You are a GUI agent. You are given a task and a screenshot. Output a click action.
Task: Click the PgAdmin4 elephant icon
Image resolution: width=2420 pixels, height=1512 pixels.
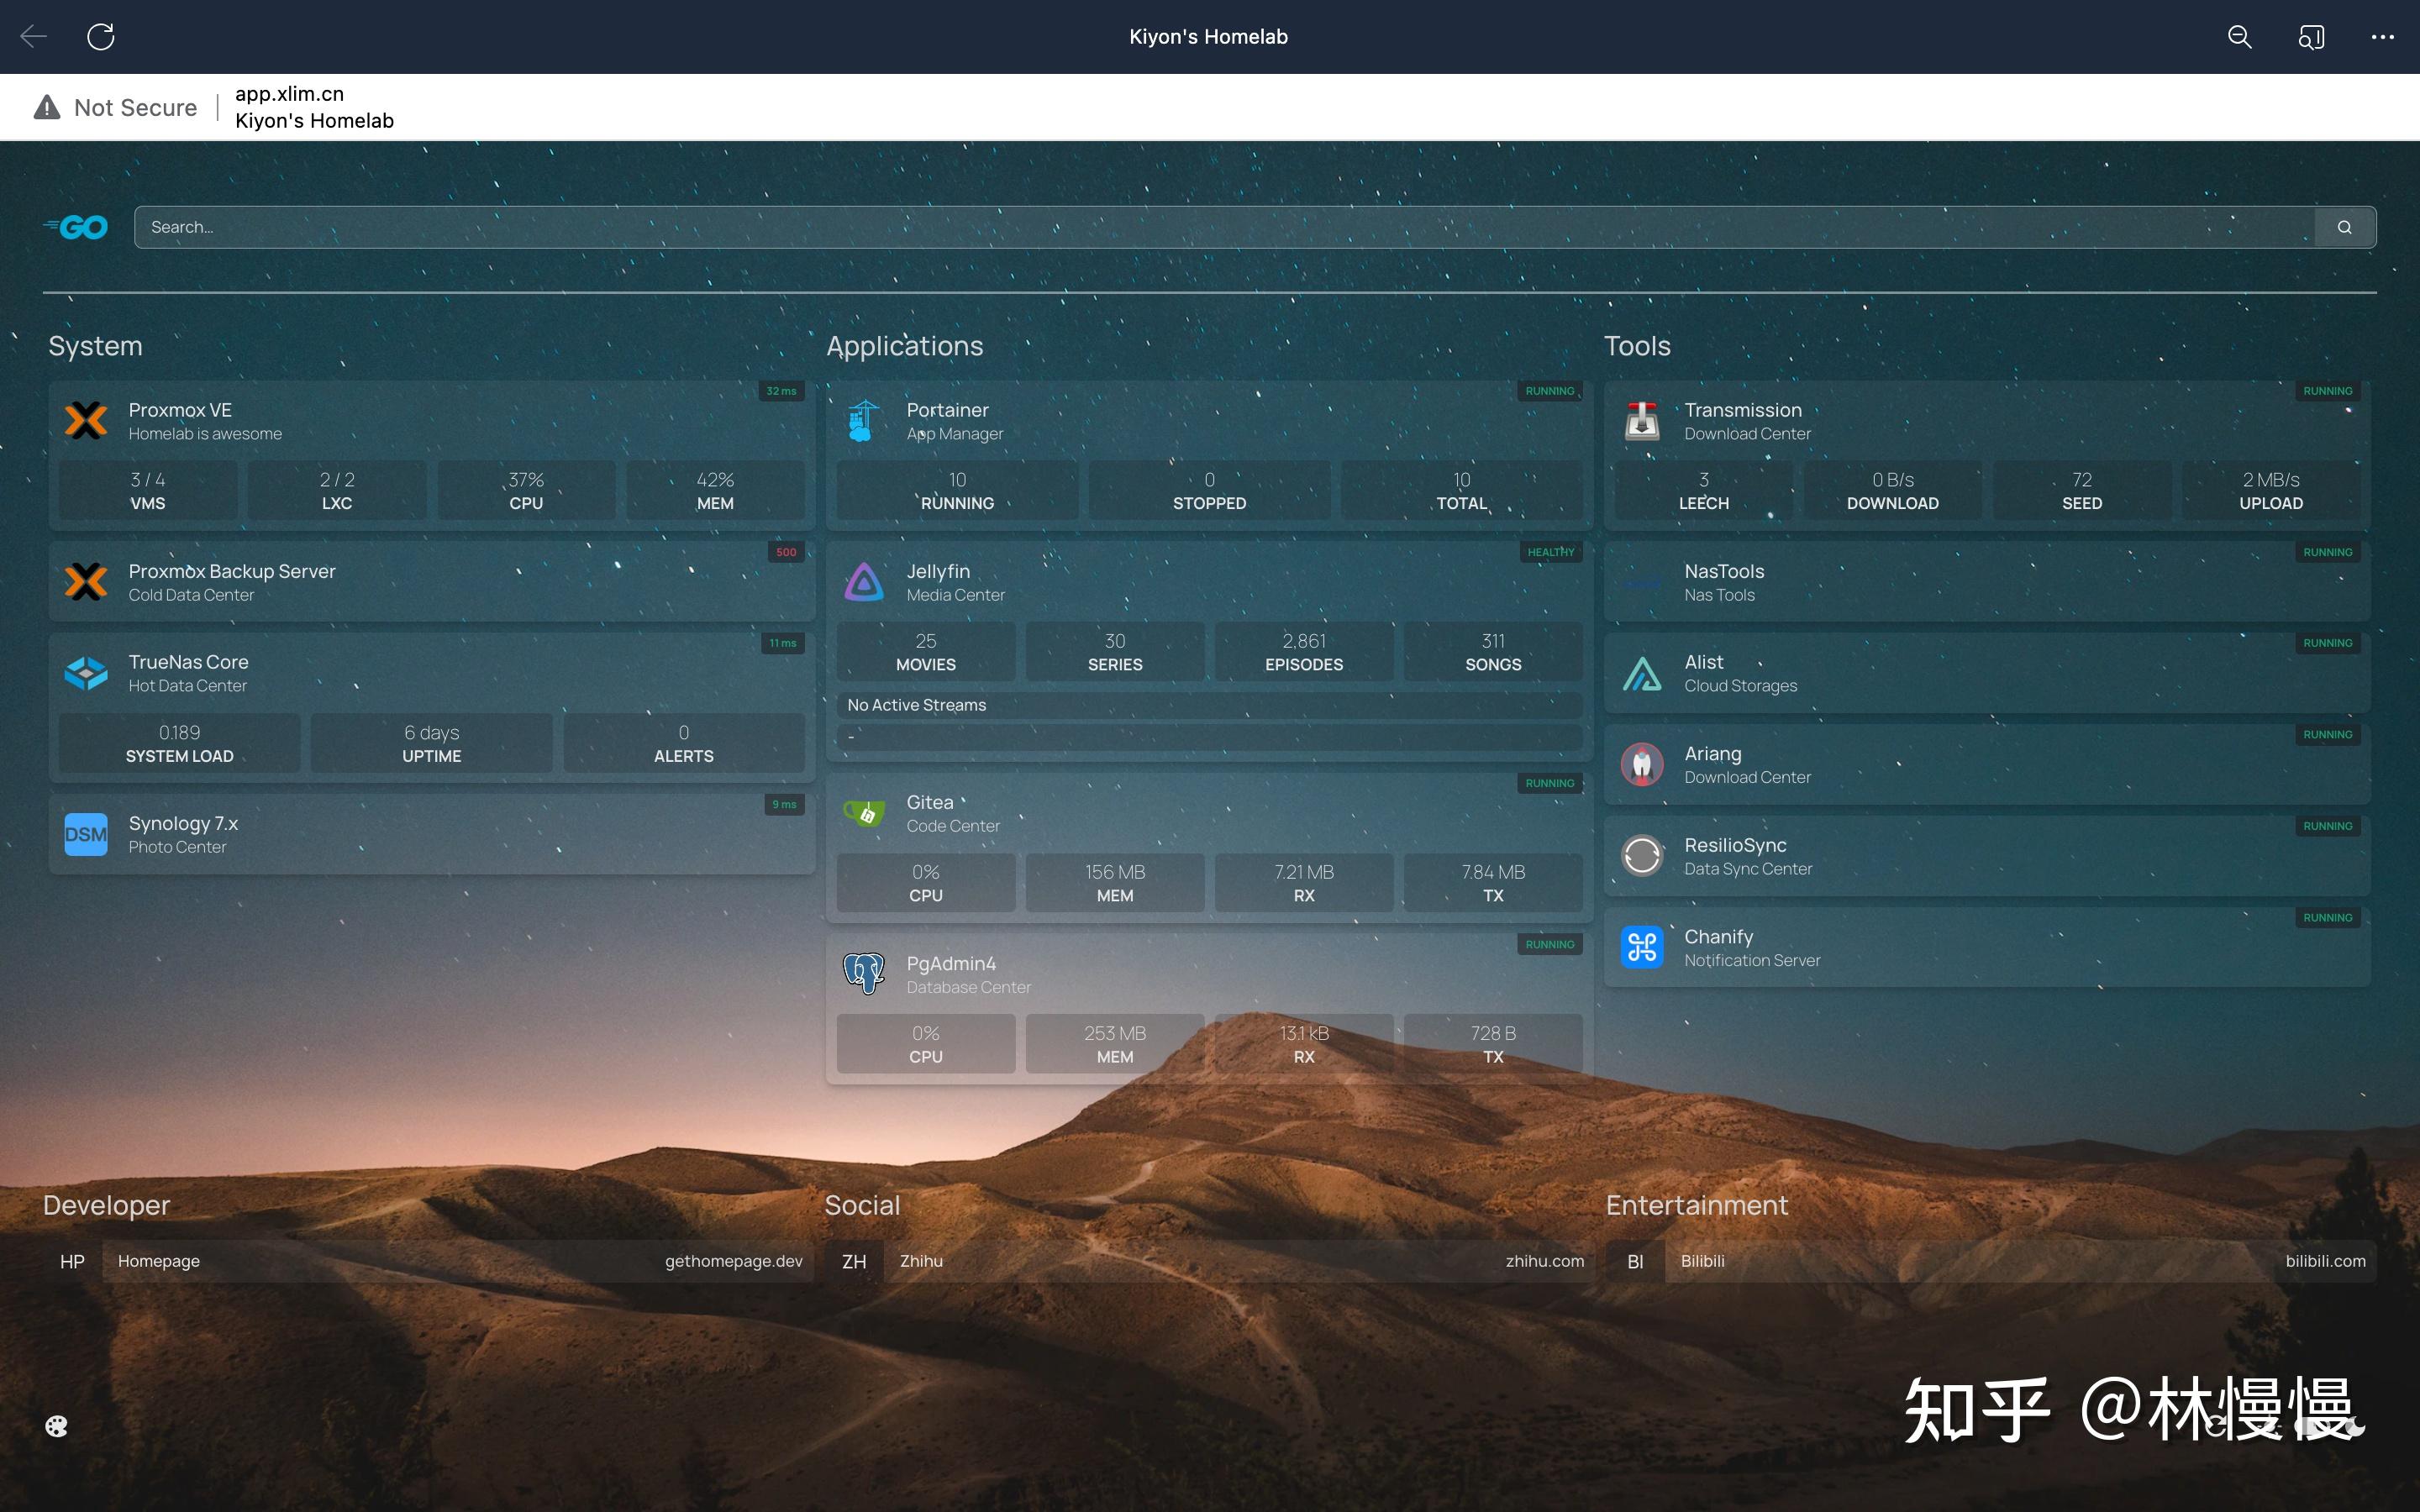863,973
